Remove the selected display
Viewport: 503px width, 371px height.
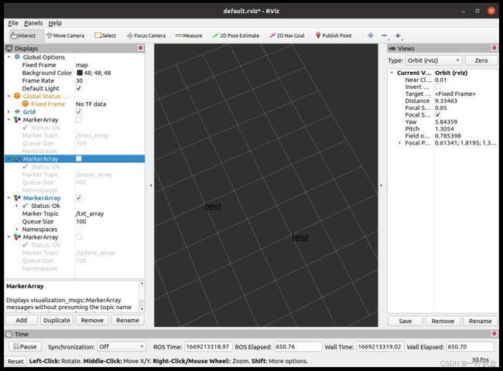pos(92,320)
